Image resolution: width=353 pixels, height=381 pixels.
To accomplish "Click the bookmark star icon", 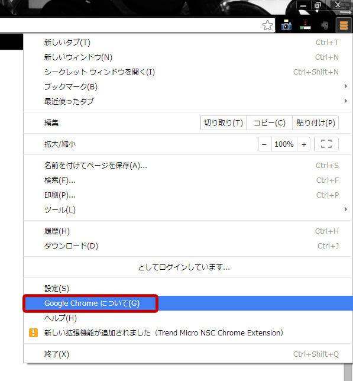I will pos(267,25).
